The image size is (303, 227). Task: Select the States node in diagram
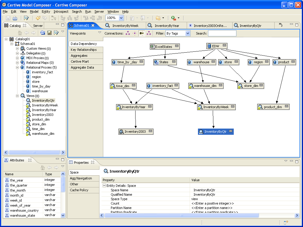pos(165,62)
